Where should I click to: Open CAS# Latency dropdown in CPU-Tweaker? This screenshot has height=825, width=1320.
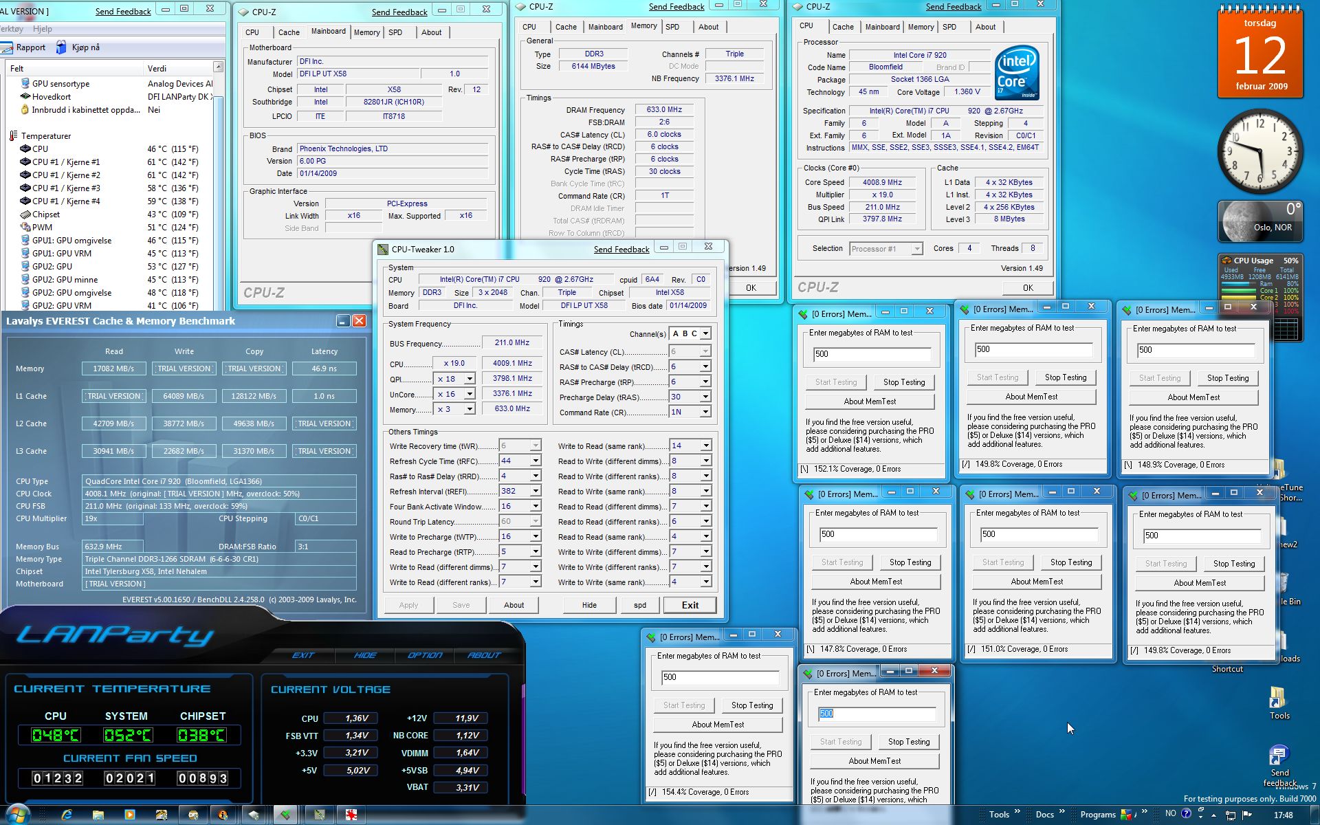[705, 351]
